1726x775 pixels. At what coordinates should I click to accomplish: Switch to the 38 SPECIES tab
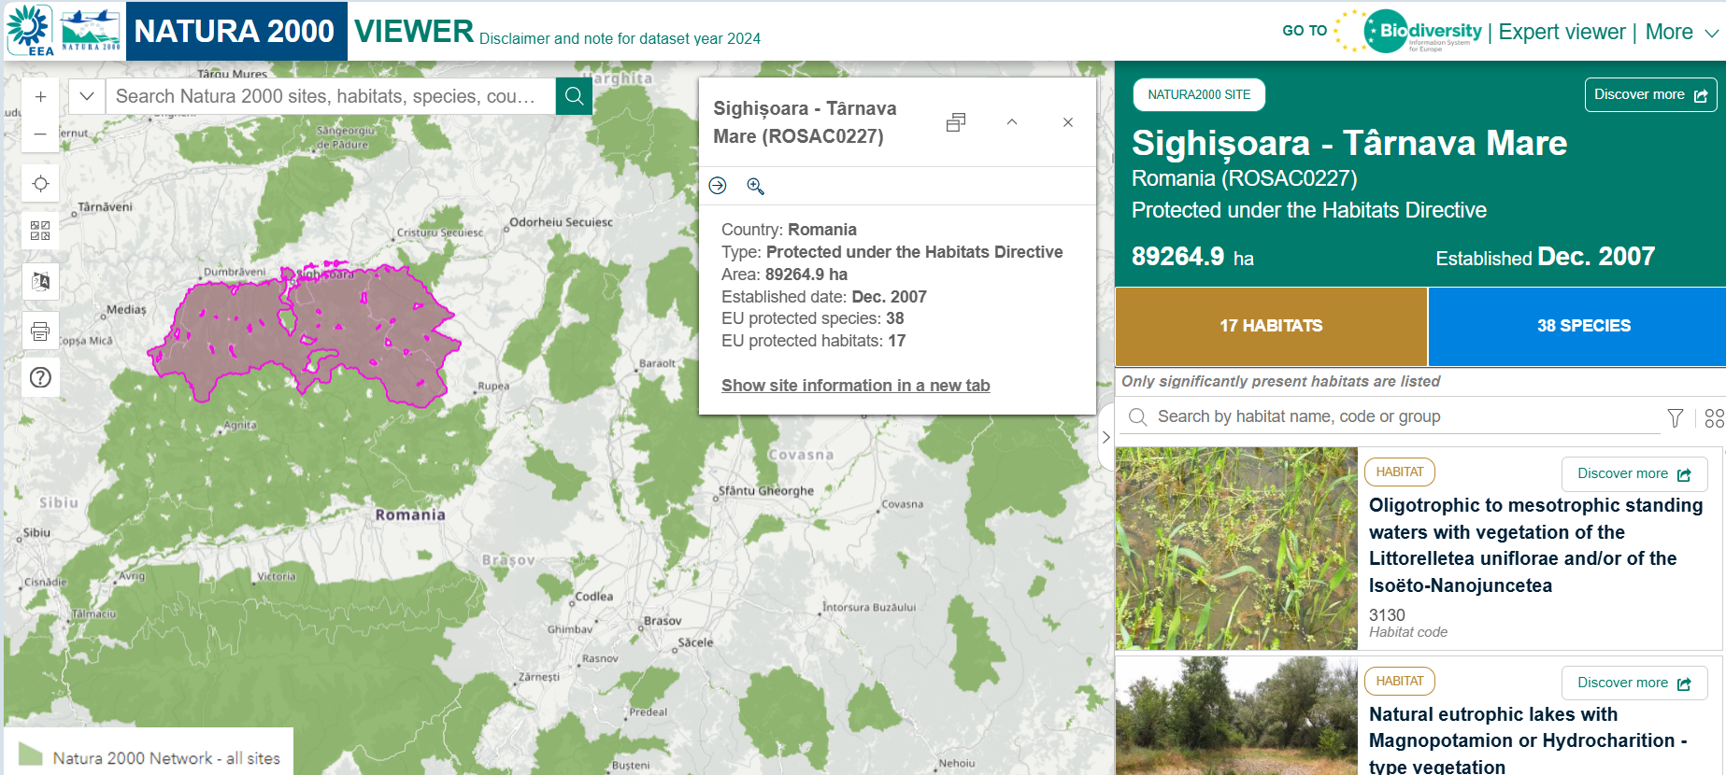pos(1583,326)
